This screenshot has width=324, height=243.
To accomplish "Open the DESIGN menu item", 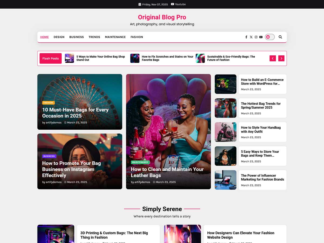I will [59, 37].
